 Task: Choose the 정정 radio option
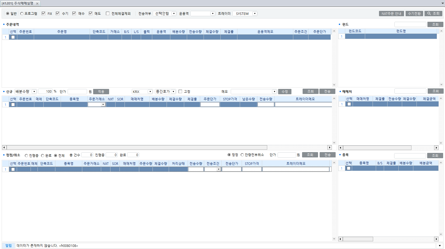coord(229,155)
